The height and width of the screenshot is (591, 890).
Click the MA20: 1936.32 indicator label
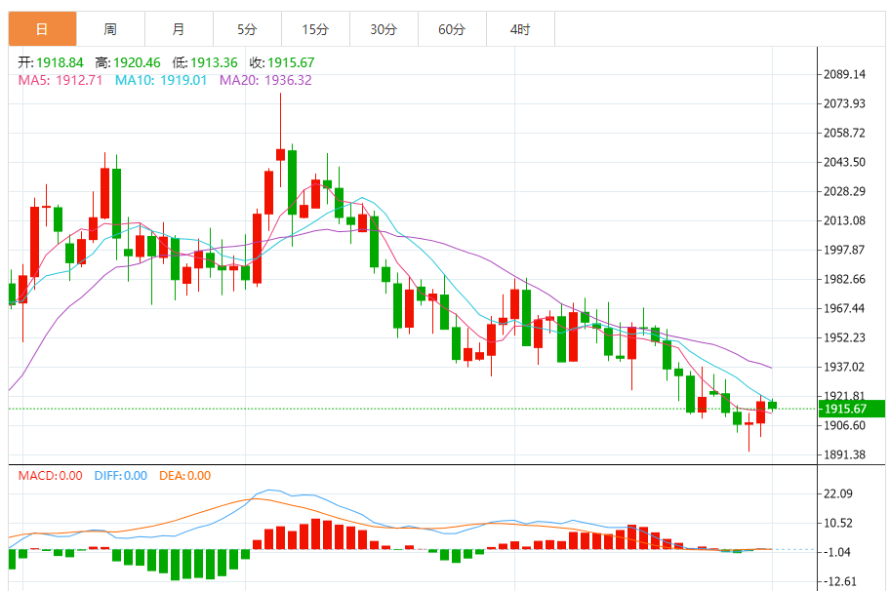265,80
